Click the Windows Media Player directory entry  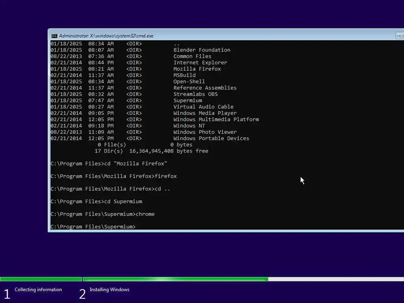(x=205, y=113)
